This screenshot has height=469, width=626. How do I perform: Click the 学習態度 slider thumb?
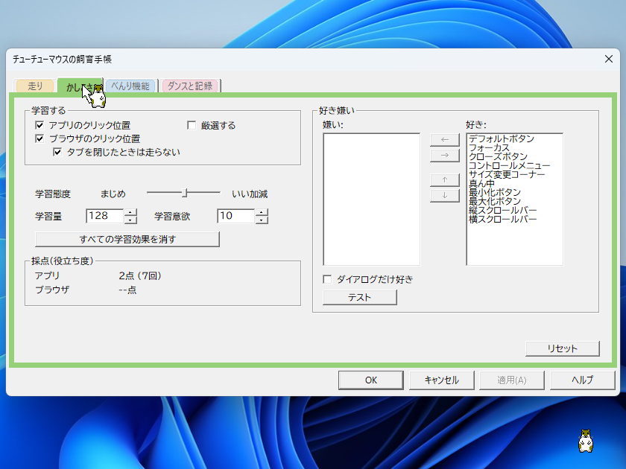[x=185, y=193]
